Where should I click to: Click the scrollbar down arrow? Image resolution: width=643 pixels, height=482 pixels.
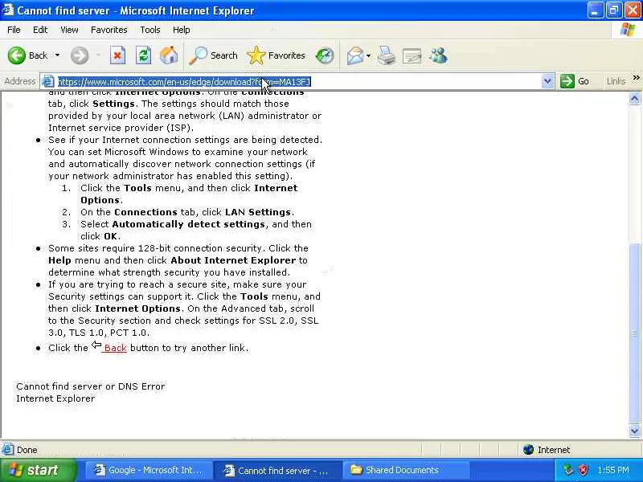[635, 431]
